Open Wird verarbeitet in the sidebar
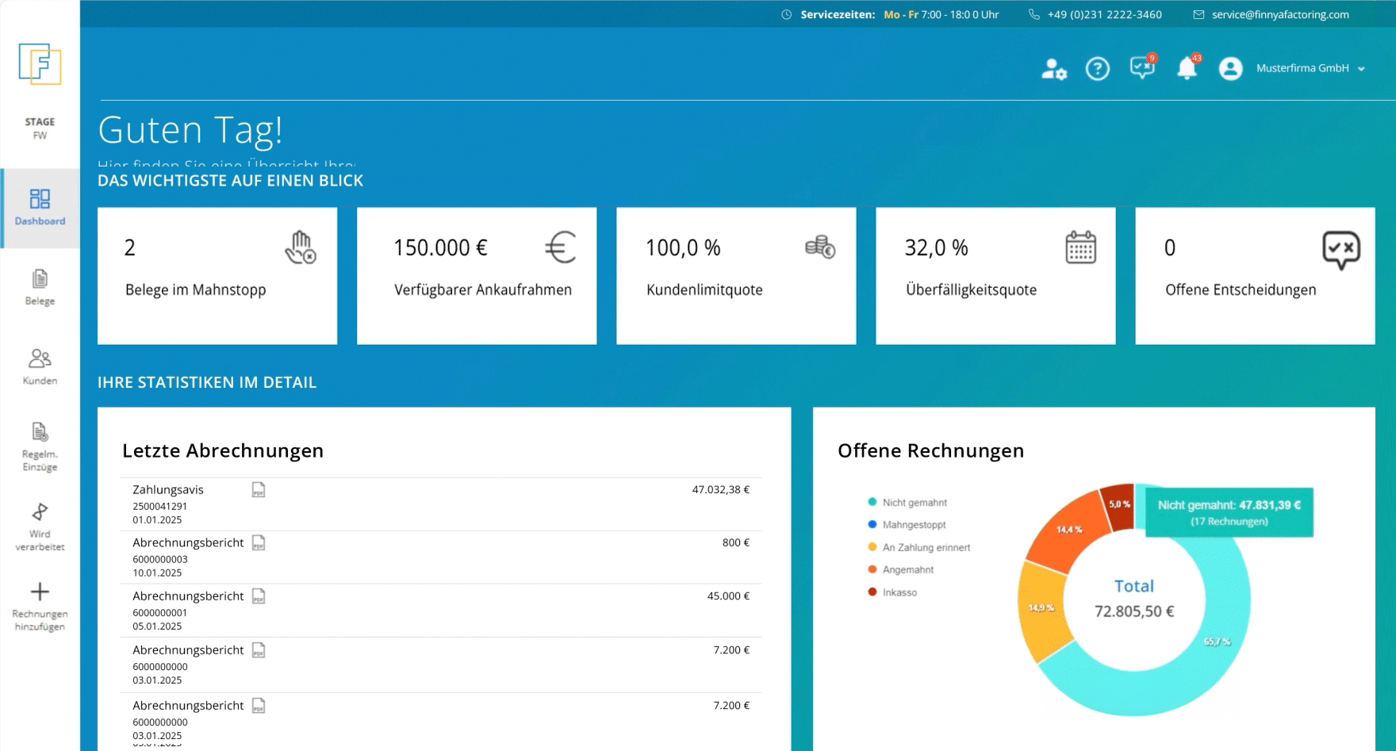This screenshot has width=1396, height=751. click(40, 527)
